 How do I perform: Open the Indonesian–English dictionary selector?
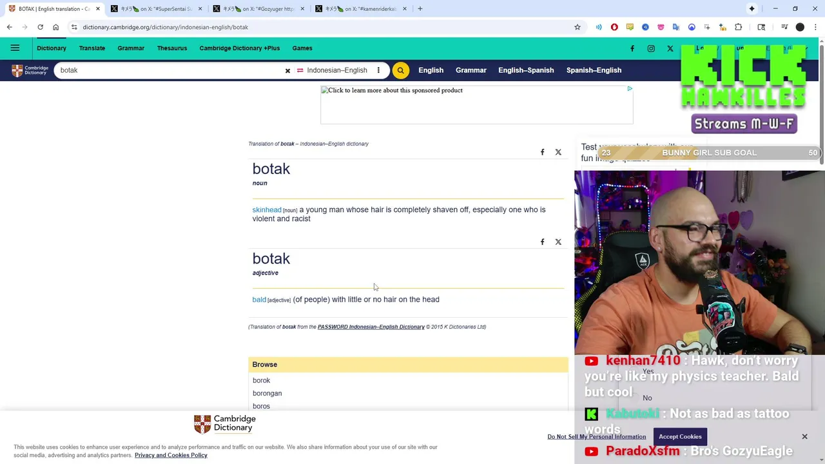pos(332,70)
